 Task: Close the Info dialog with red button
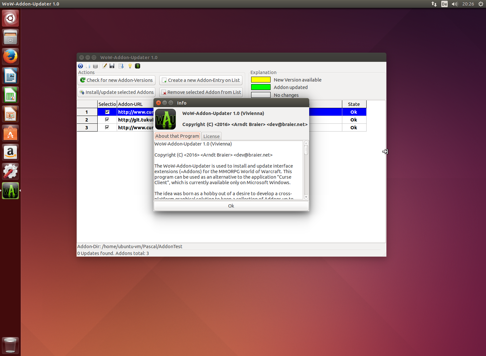158,103
